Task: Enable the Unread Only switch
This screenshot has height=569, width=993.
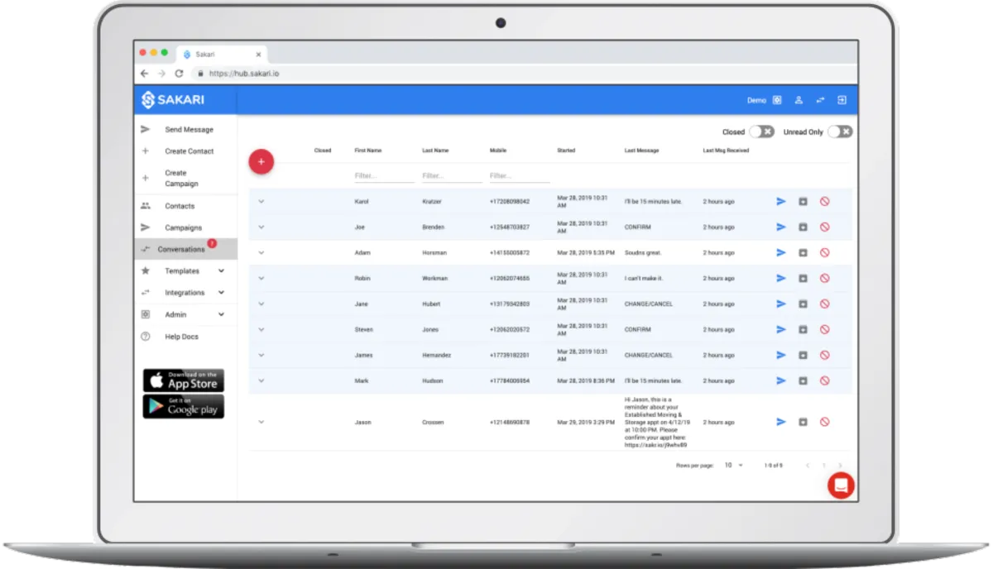Action: coord(840,131)
